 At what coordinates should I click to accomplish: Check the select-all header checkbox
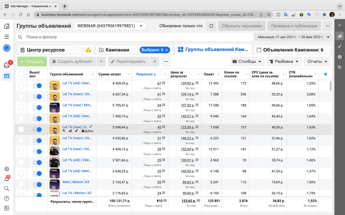[21, 74]
